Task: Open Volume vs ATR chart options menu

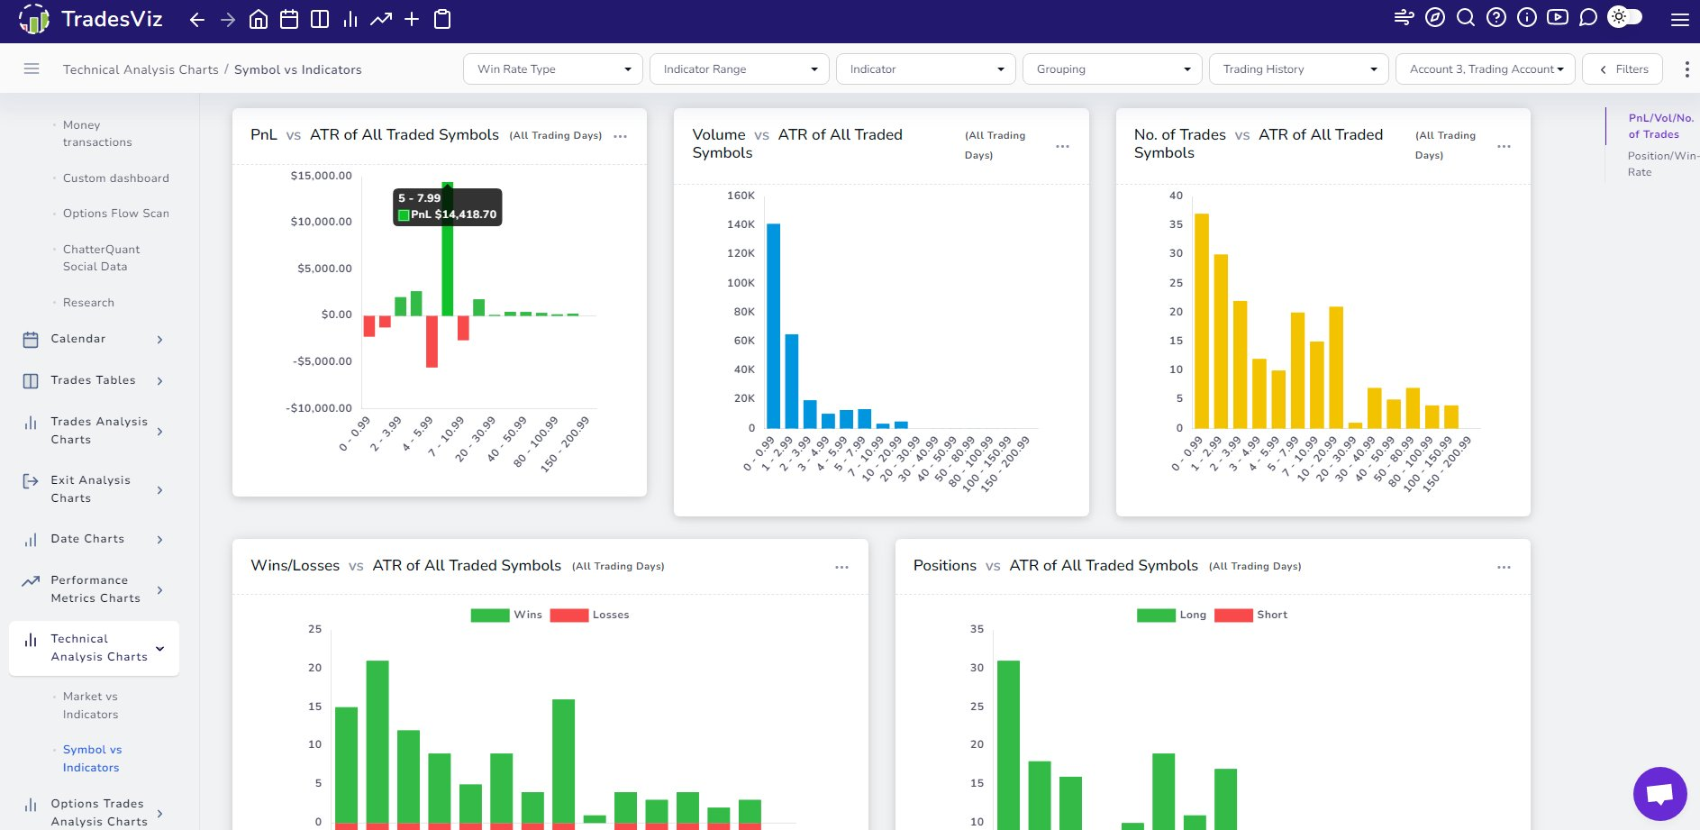Action: click(x=1062, y=146)
